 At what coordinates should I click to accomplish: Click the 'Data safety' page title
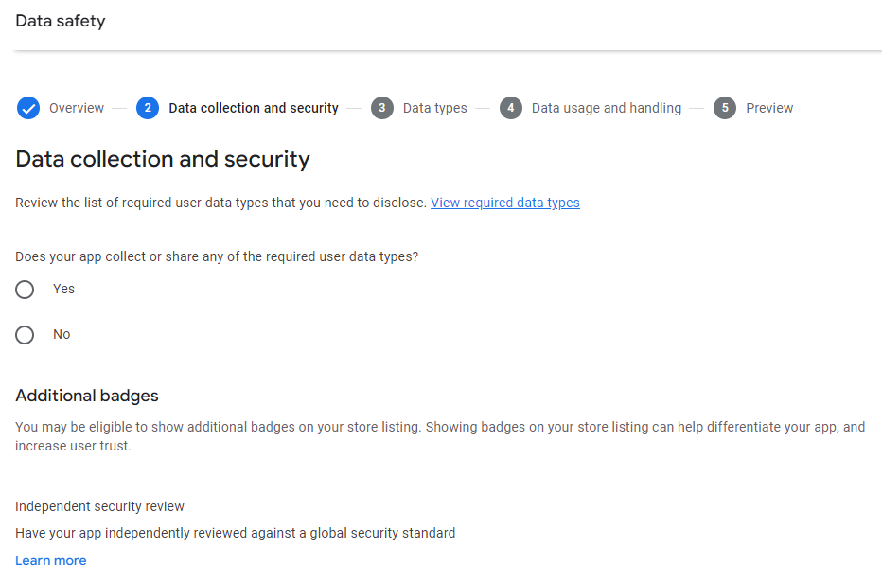pyautogui.click(x=61, y=21)
